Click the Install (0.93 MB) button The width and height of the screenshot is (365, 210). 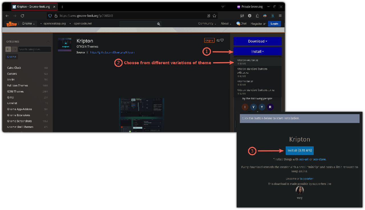pos(299,150)
